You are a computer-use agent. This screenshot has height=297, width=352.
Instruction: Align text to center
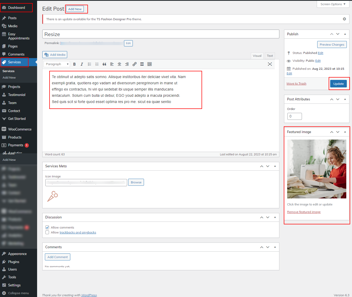119,64
